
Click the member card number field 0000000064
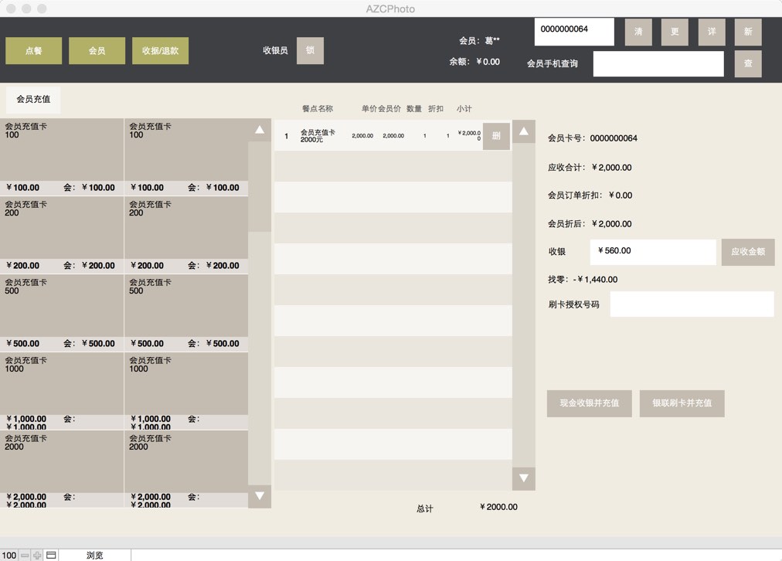point(574,32)
